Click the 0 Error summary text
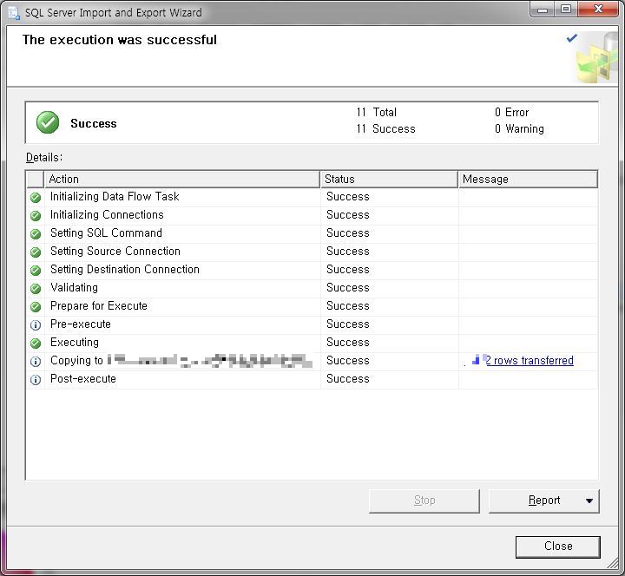 coord(512,112)
